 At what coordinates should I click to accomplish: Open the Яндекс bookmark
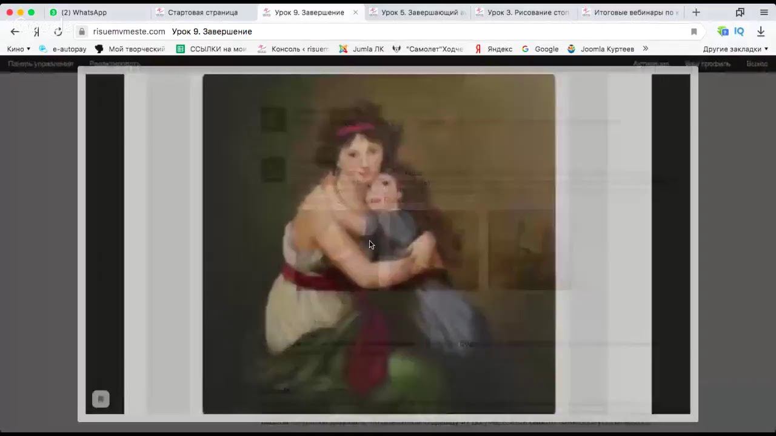coord(493,49)
